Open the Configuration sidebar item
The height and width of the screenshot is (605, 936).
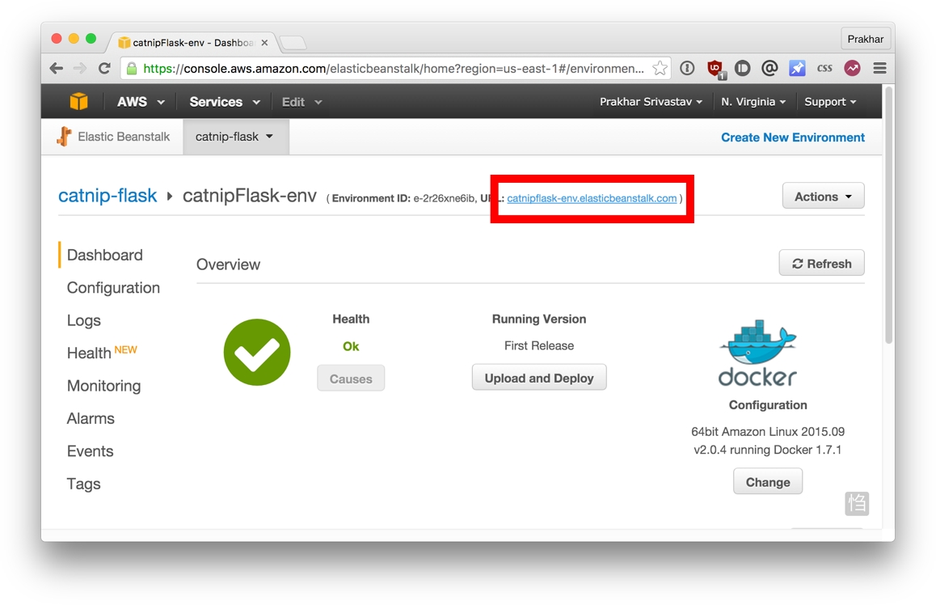tap(113, 288)
